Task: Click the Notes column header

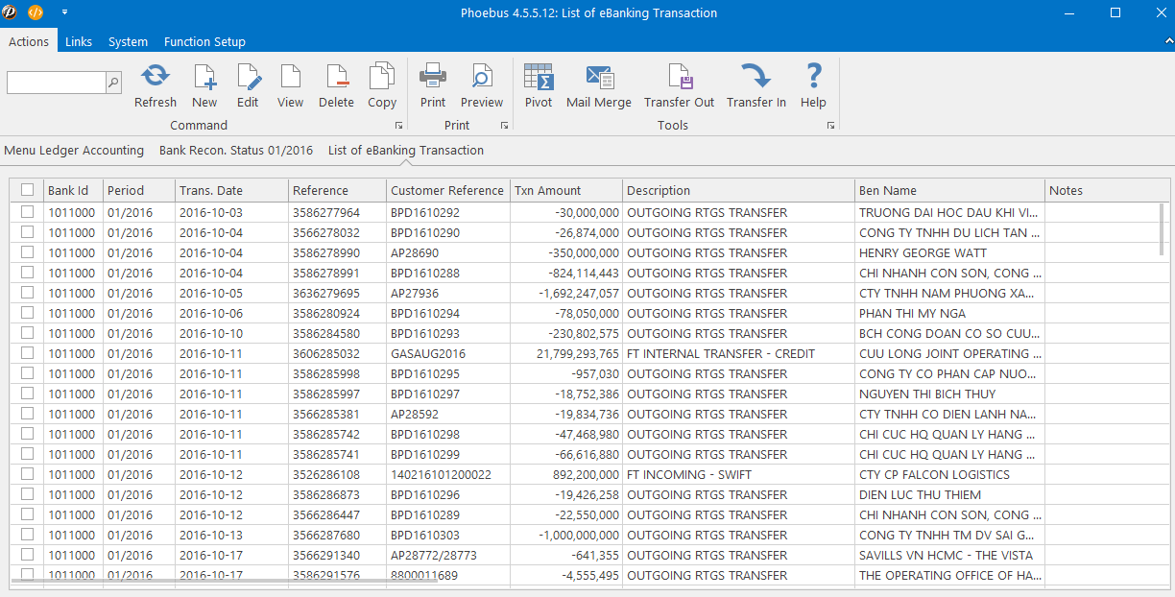Action: click(1107, 190)
